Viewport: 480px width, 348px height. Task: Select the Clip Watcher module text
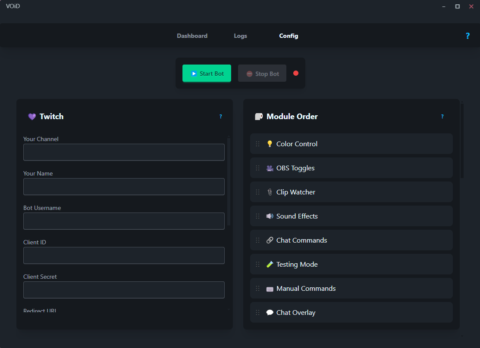point(296,192)
